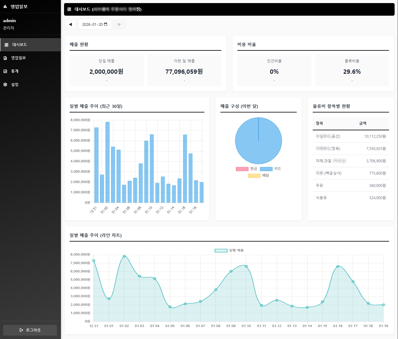
Task: Open the calendar picker icon in date field
Action: point(106,24)
